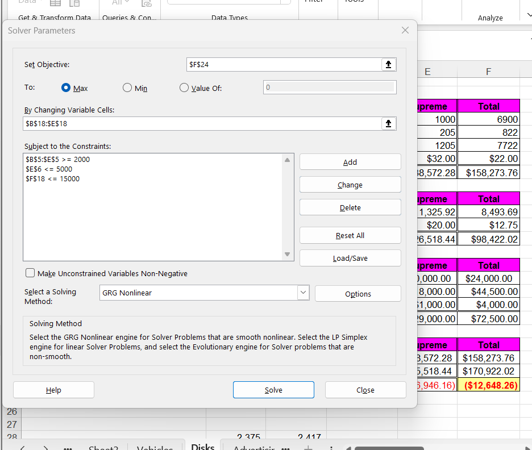
Task: Click cell showing $22.00
Action: click(x=489, y=159)
